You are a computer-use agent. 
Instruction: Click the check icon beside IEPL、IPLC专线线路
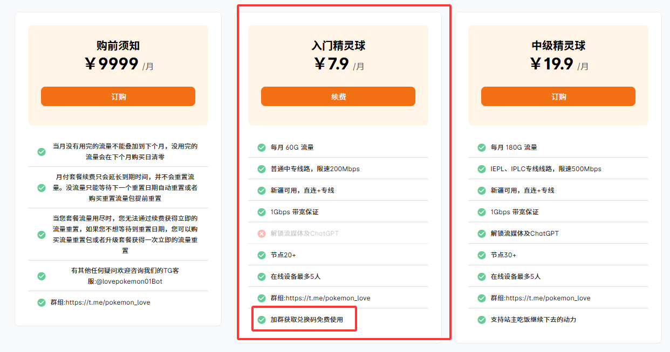(x=482, y=169)
